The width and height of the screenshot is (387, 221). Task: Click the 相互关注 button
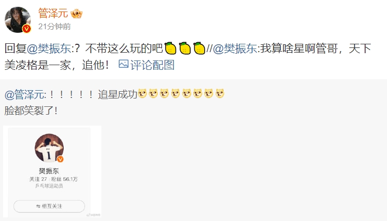click(49, 206)
